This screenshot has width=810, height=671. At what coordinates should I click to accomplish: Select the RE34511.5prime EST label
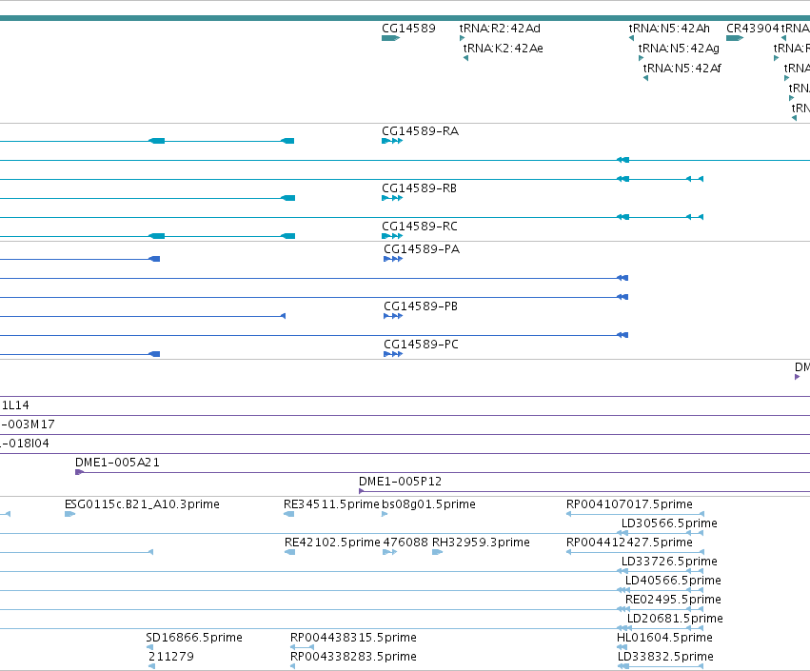[x=331, y=504]
